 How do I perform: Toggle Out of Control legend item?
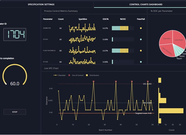point(76,75)
